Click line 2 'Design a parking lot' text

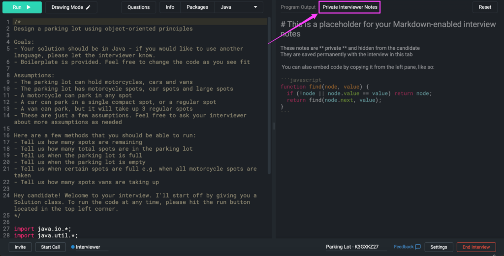(x=103, y=29)
